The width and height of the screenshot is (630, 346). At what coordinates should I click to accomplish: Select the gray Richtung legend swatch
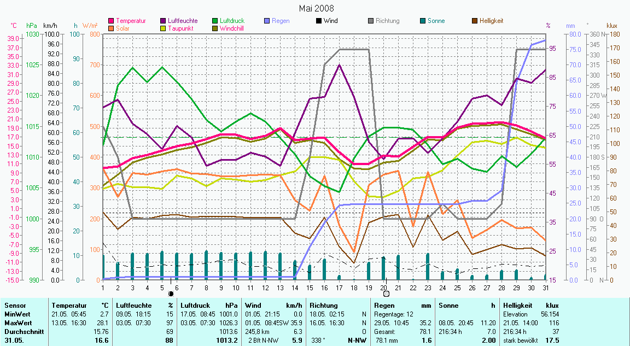coord(371,21)
